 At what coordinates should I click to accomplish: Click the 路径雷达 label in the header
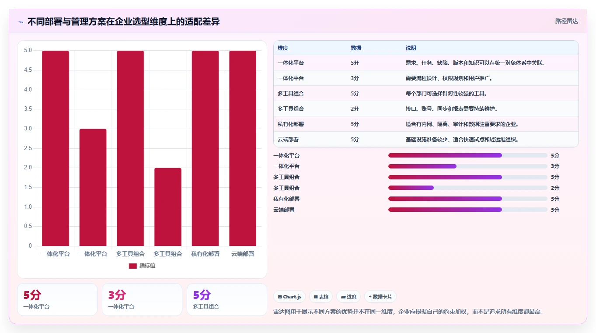tap(566, 21)
